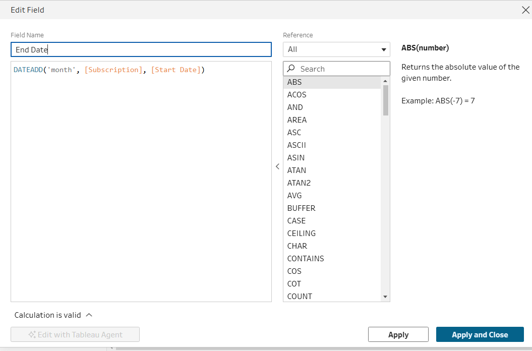
Task: Select CONTAINS in the function list
Action: (332, 258)
